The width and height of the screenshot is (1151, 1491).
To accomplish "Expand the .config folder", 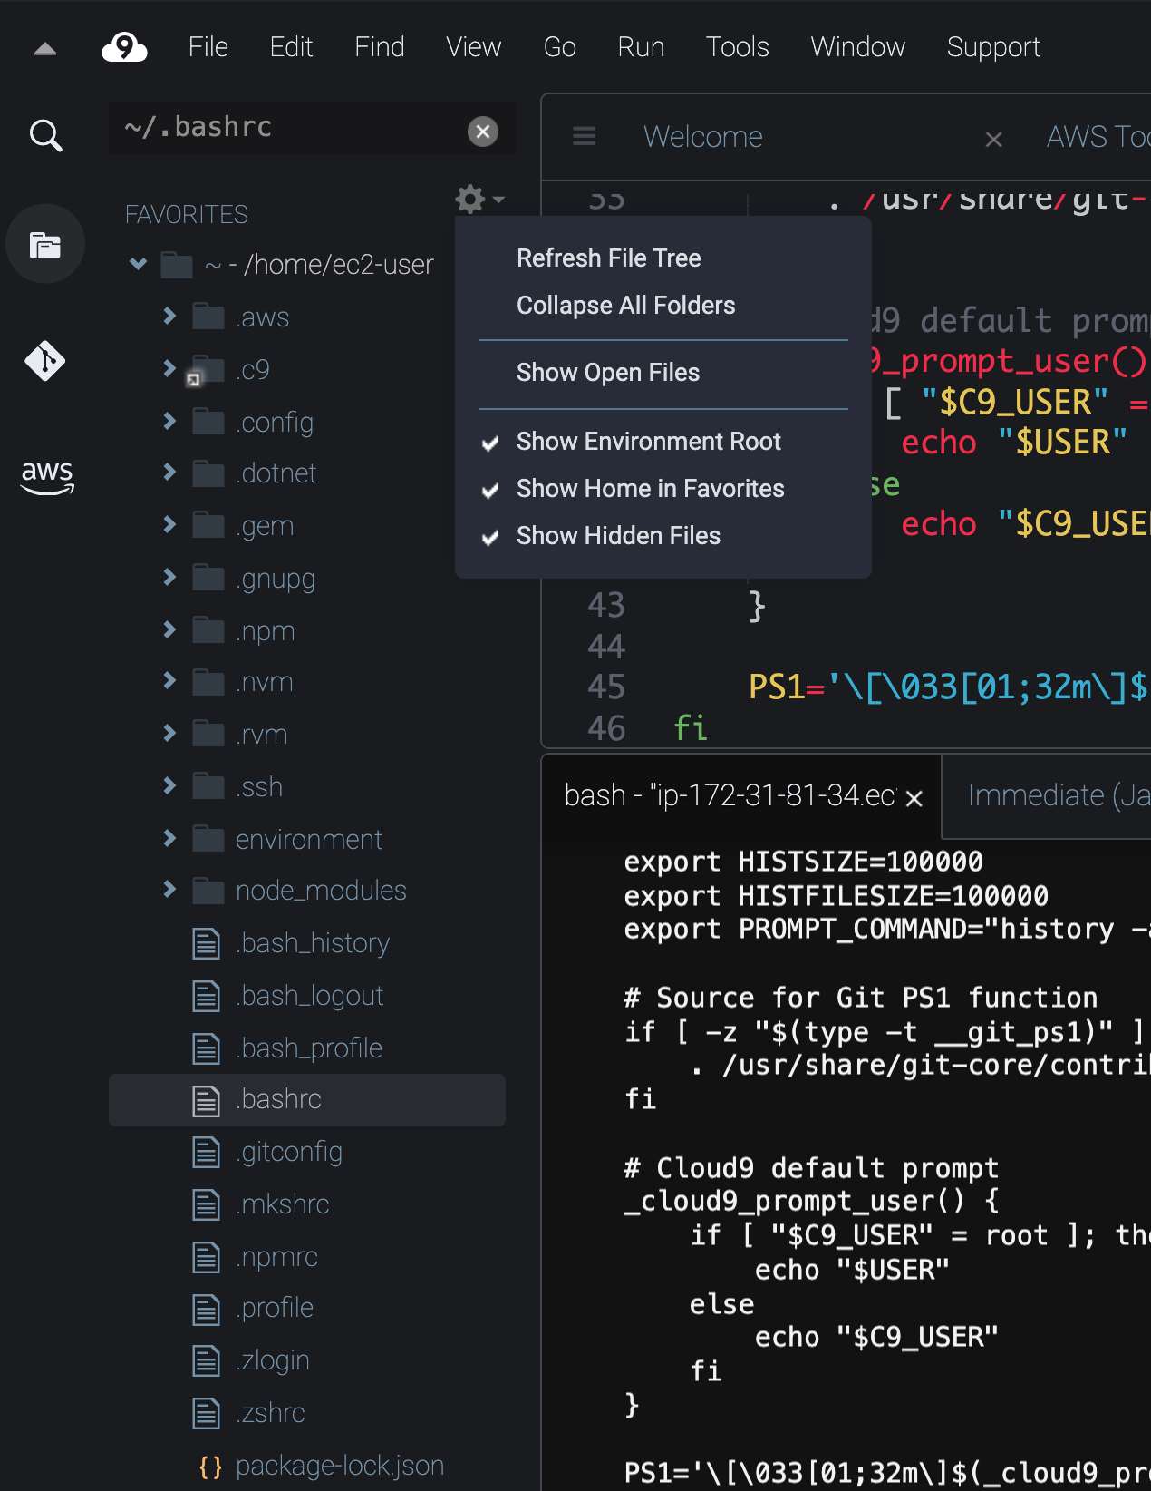I will tap(169, 421).
